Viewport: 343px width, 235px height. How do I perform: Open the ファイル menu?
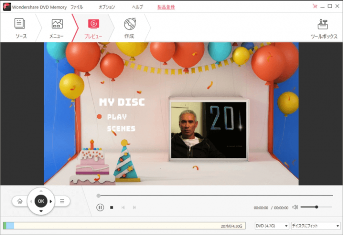[77, 7]
